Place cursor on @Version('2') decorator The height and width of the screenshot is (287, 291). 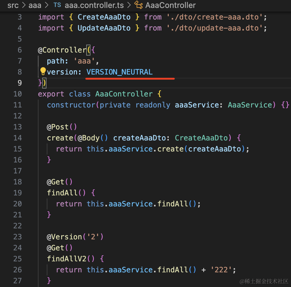[75, 237]
